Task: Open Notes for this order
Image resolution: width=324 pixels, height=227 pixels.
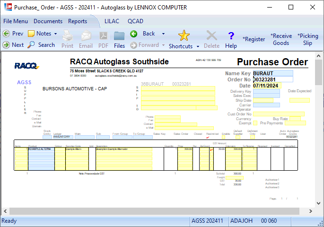Action: point(39,34)
